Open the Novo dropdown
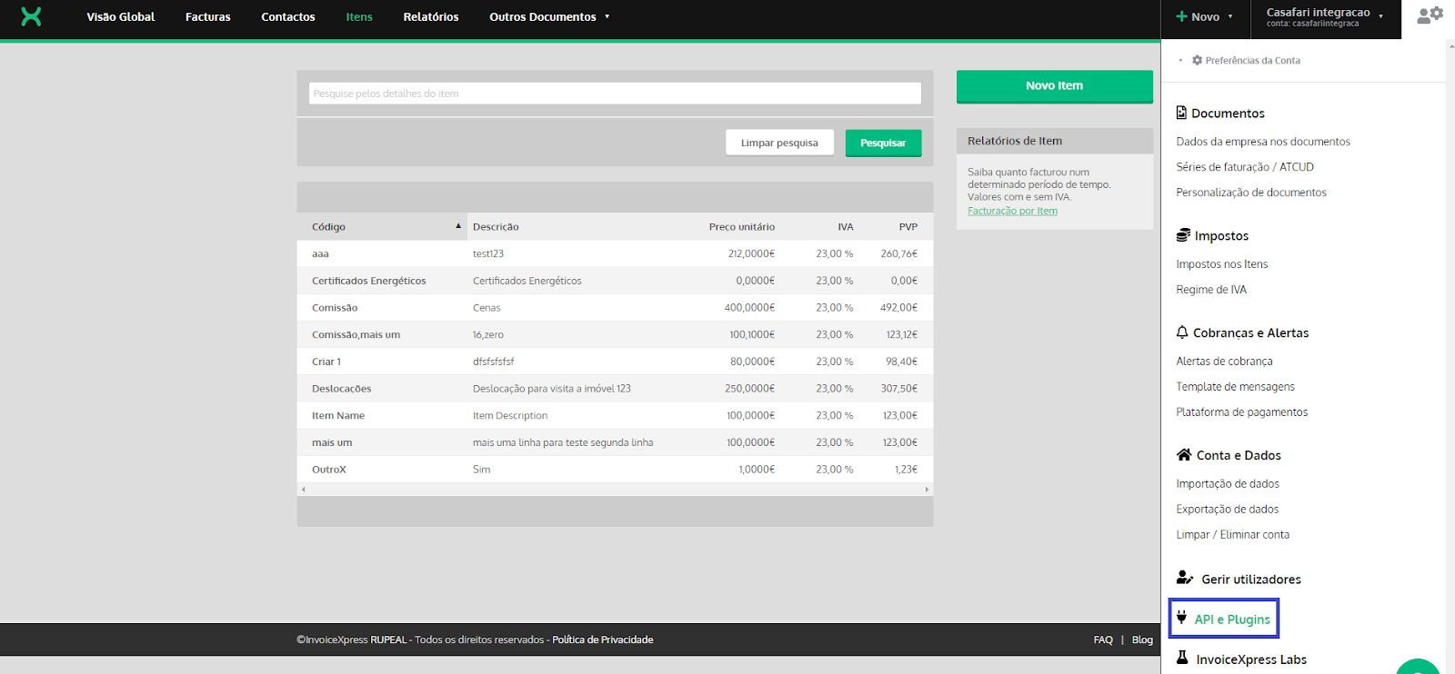The image size is (1455, 674). coord(1205,17)
